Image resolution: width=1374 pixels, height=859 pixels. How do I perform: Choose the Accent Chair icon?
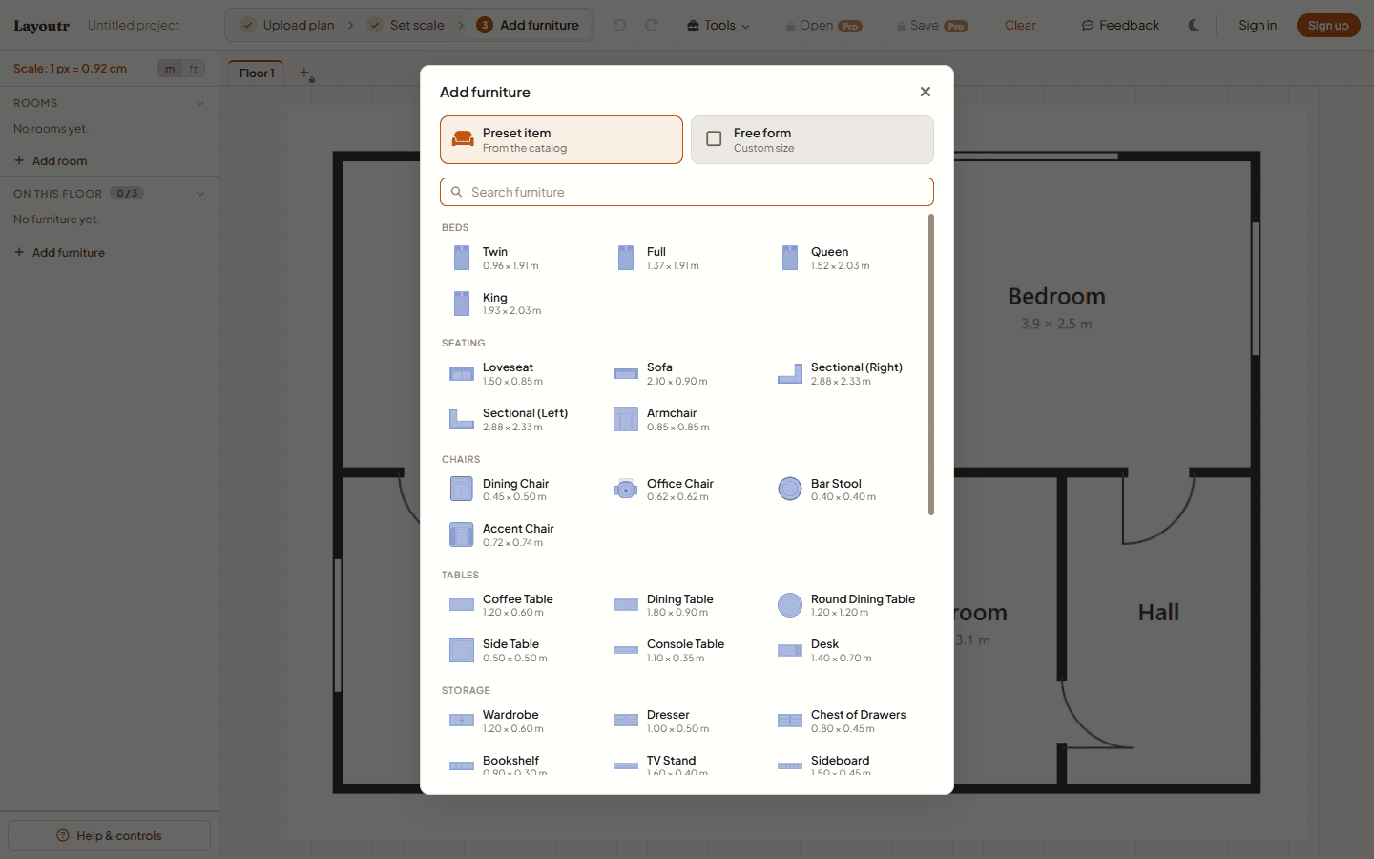pos(462,534)
